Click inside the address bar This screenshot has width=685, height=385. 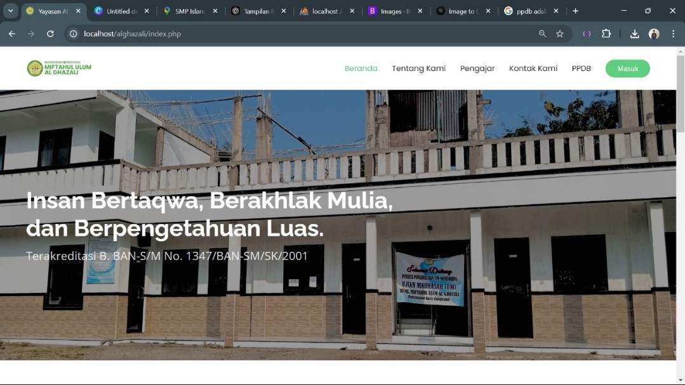coord(190,34)
